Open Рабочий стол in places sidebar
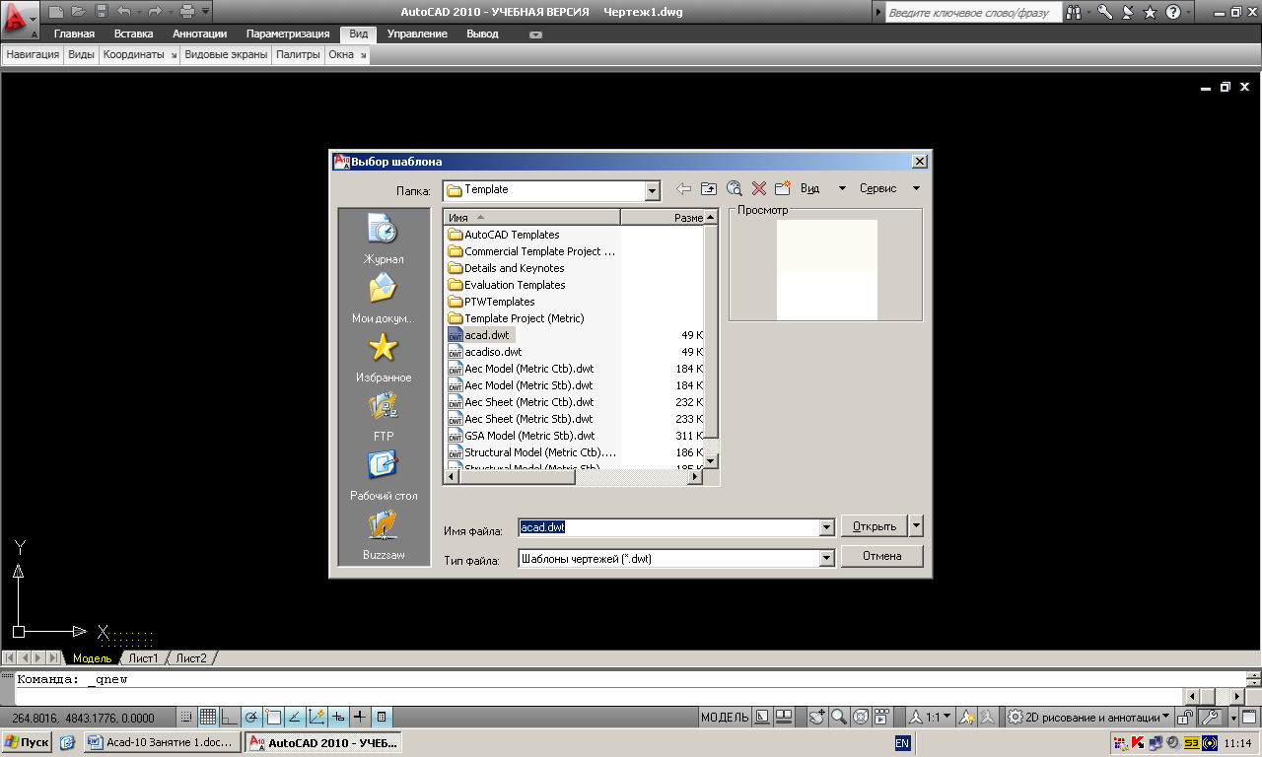The width and height of the screenshot is (1262, 757). pyautogui.click(x=384, y=476)
